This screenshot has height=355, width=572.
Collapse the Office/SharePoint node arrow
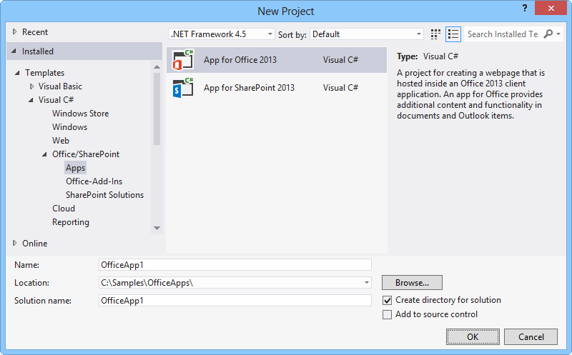pyautogui.click(x=44, y=154)
